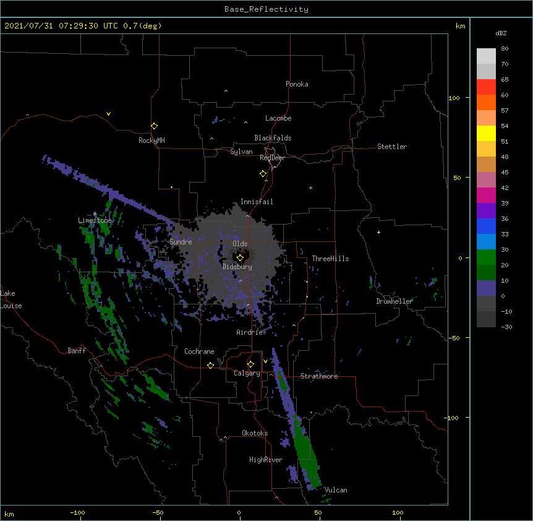This screenshot has height=521, width=533.
Task: Click the -30 value in dBZ legend
Action: [x=506, y=327]
